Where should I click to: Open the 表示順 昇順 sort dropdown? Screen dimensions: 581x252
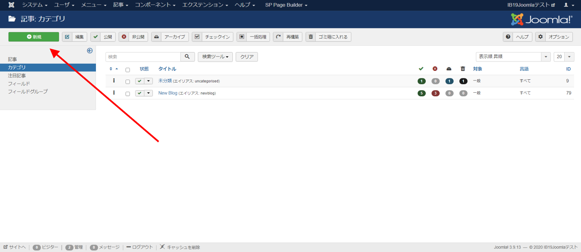[x=513, y=57]
